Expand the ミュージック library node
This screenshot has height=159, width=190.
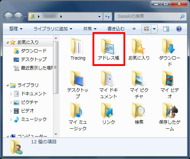[x=11, y=119]
